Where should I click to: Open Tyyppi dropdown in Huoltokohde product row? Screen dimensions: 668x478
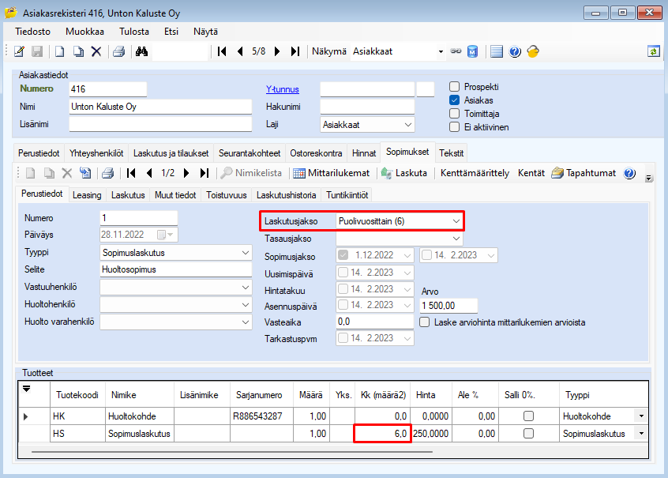[641, 416]
